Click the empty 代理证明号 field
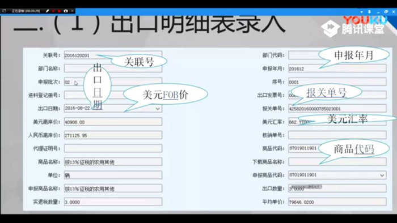 tap(113, 148)
